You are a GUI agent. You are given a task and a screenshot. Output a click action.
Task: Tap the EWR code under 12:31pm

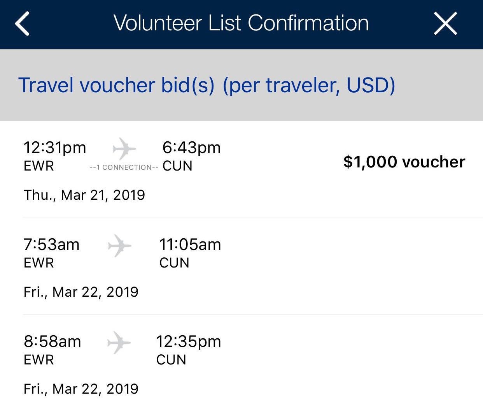(39, 166)
